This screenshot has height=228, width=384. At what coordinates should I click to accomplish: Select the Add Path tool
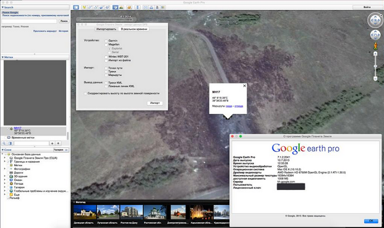(96, 7)
